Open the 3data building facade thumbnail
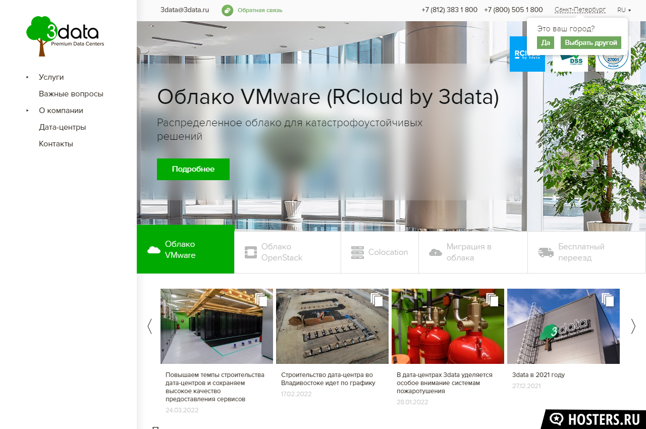 563,326
